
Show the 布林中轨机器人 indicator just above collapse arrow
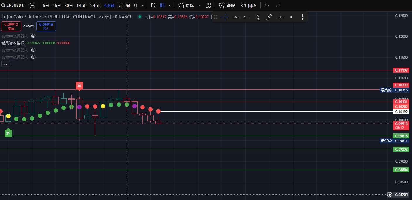point(33,57)
